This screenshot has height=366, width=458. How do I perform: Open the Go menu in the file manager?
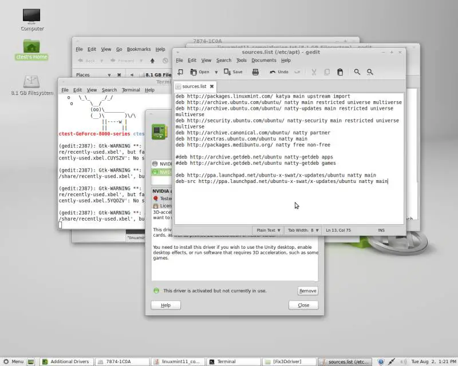(x=119, y=49)
